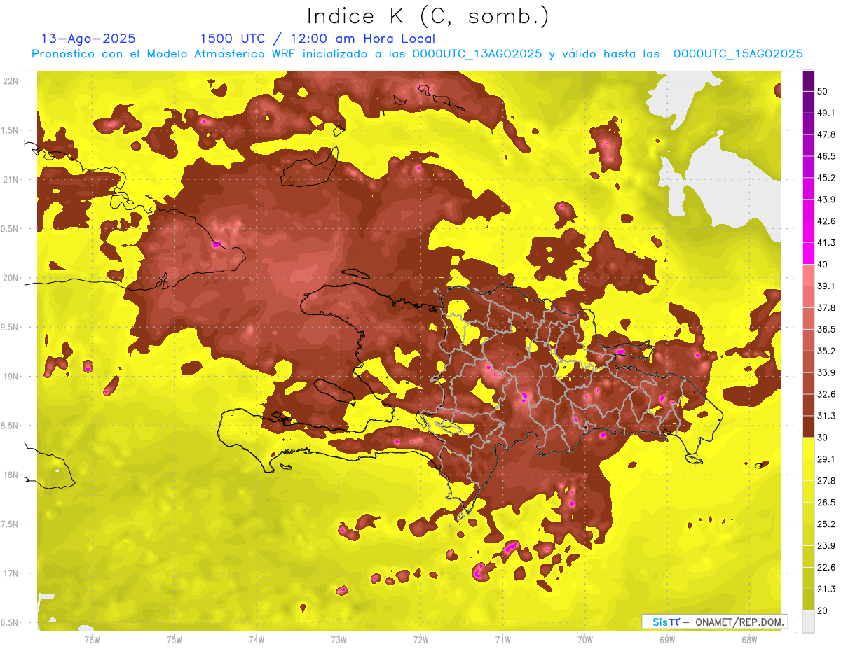Click the longitude label "72W"

click(420, 639)
